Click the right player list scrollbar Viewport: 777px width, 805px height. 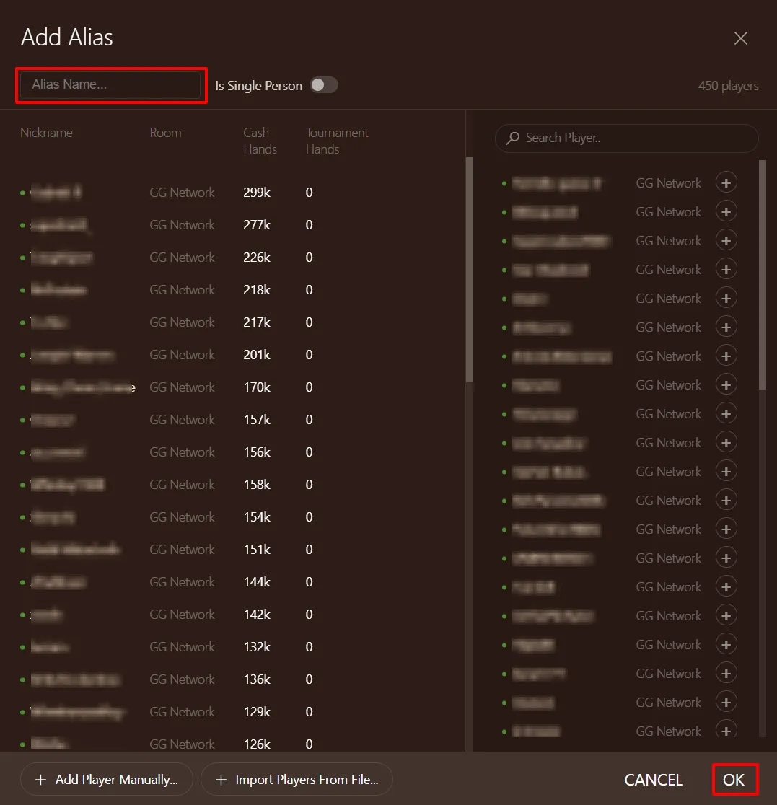coord(763,274)
